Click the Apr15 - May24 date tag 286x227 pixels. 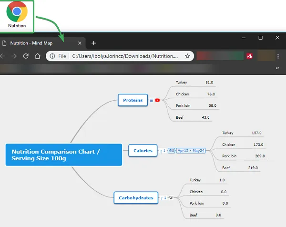(x=191, y=151)
